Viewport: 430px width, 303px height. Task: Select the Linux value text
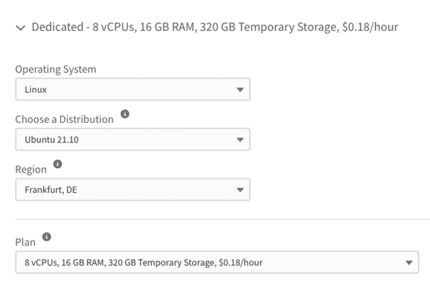[36, 89]
